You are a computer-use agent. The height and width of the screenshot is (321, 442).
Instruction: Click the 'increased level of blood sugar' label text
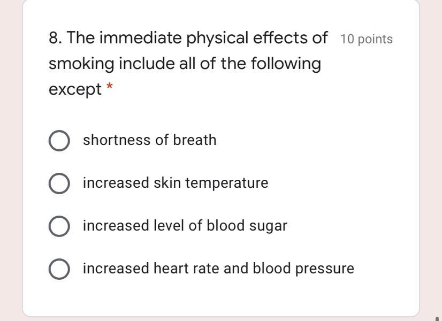click(x=185, y=226)
